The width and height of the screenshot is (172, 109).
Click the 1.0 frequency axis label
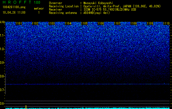pyautogui.click(x=2, y=49)
